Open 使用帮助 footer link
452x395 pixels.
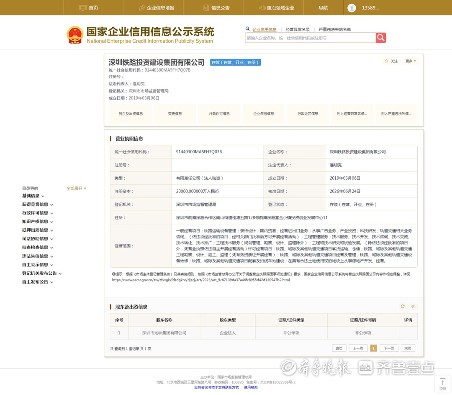pyautogui.click(x=251, y=387)
